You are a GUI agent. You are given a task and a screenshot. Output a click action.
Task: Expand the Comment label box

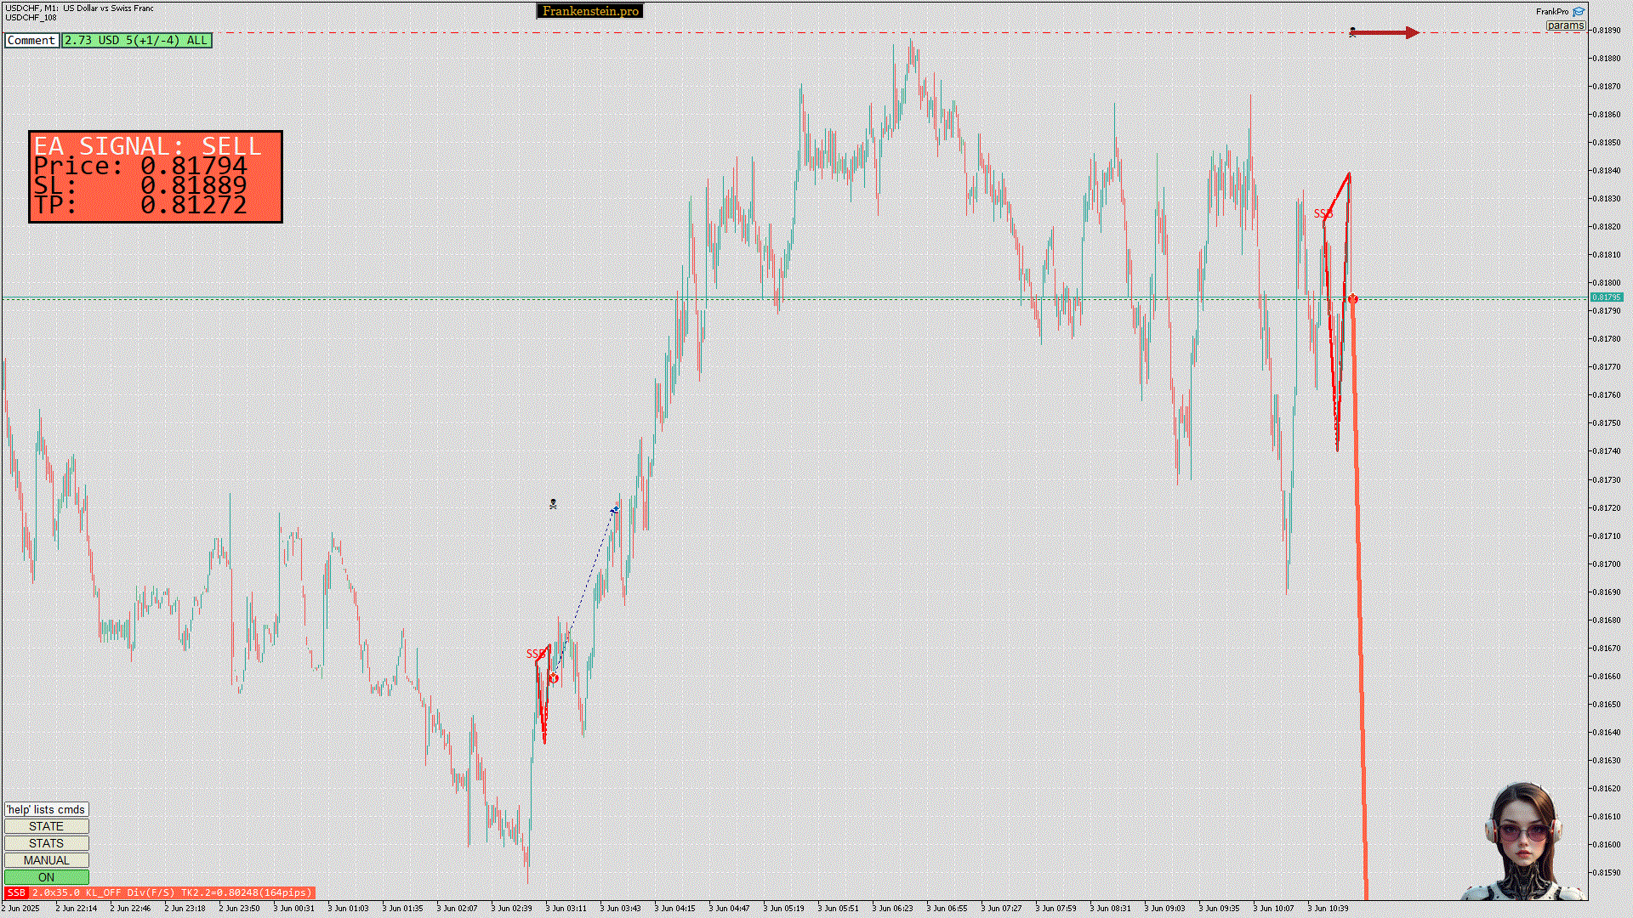(x=31, y=40)
